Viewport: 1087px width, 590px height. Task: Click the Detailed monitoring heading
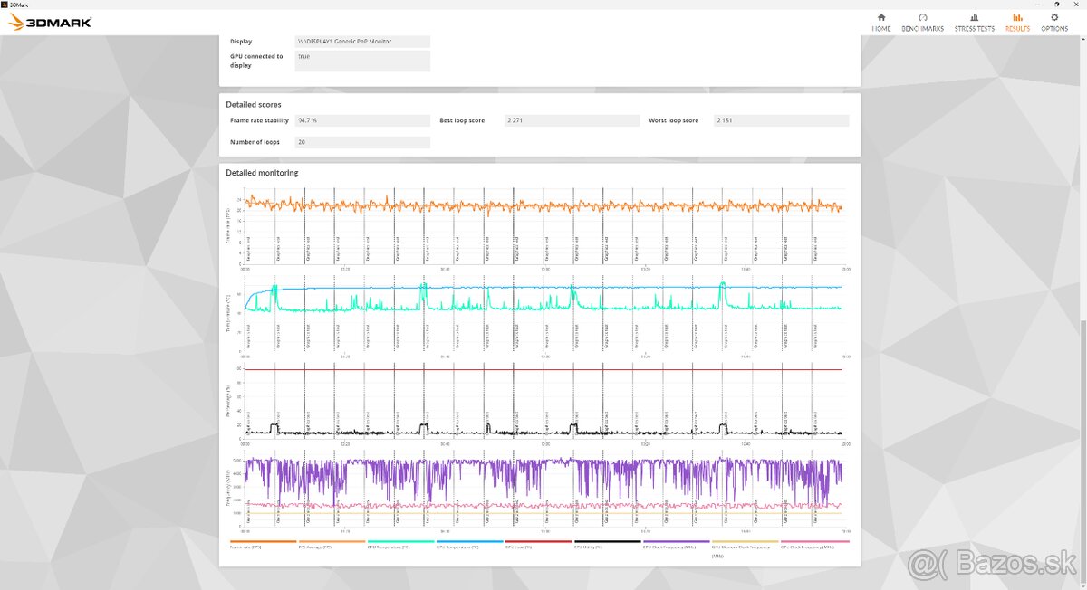(x=262, y=173)
